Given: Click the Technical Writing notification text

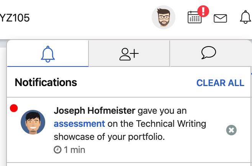Looking at the screenshot, I should [x=171, y=124].
